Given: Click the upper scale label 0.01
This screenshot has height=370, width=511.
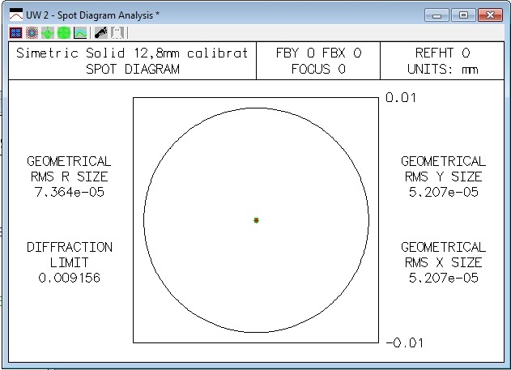Looking at the screenshot, I should click(401, 98).
